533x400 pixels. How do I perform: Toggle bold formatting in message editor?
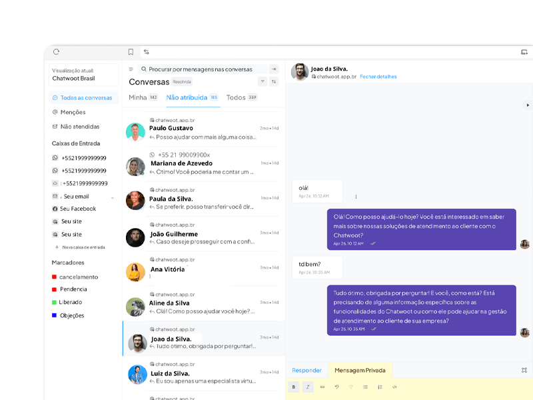(x=294, y=387)
